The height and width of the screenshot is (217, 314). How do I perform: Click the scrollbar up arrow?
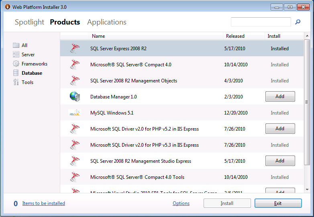307,36
